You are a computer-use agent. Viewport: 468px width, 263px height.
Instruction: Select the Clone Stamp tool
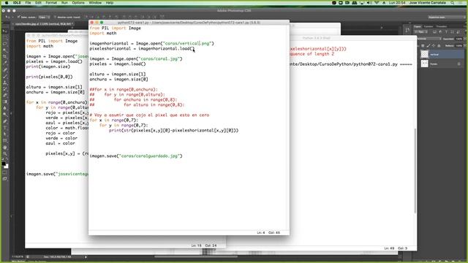click(x=5, y=83)
